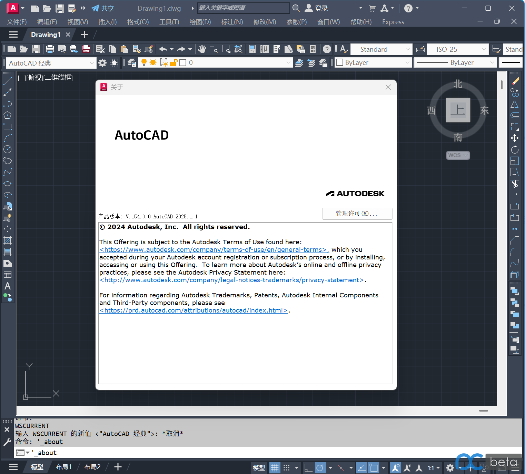Toggle layer 0 lock icon
Screen dimensions: 525x474
(x=174, y=62)
